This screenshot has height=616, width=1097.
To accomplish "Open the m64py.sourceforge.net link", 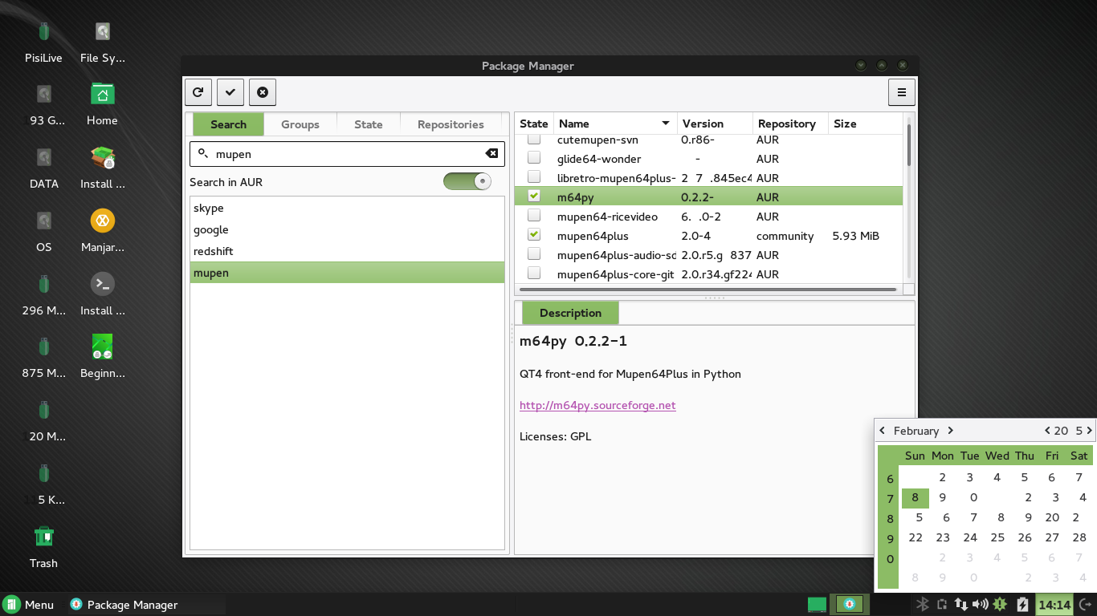I will pos(597,405).
